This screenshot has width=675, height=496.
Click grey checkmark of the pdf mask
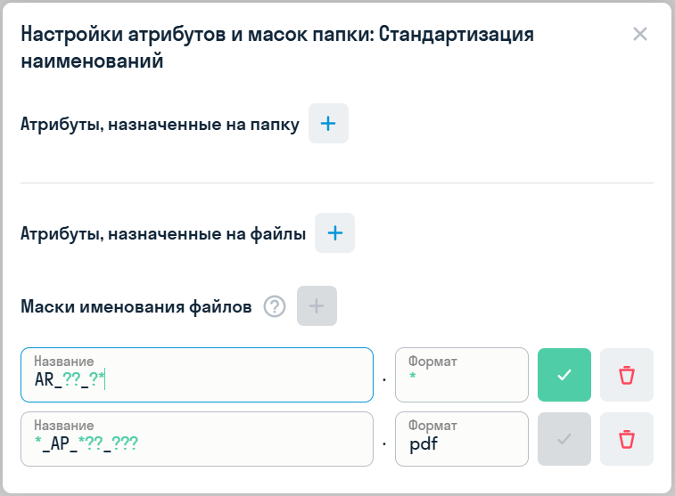pyautogui.click(x=564, y=439)
